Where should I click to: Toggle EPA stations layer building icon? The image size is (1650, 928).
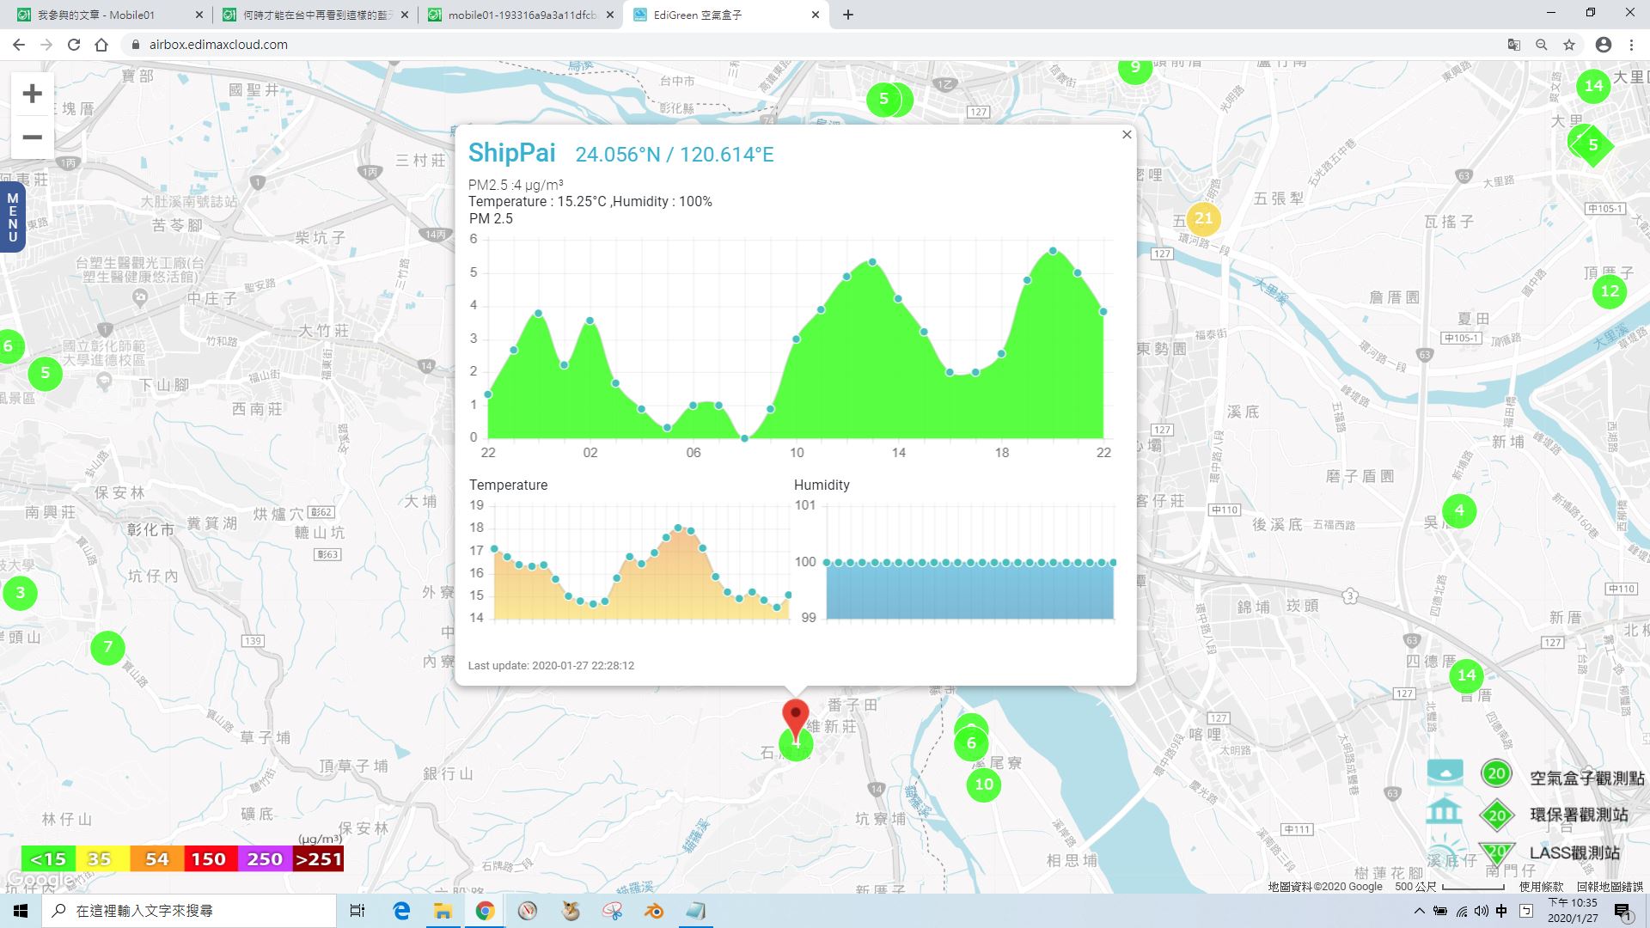click(x=1445, y=813)
